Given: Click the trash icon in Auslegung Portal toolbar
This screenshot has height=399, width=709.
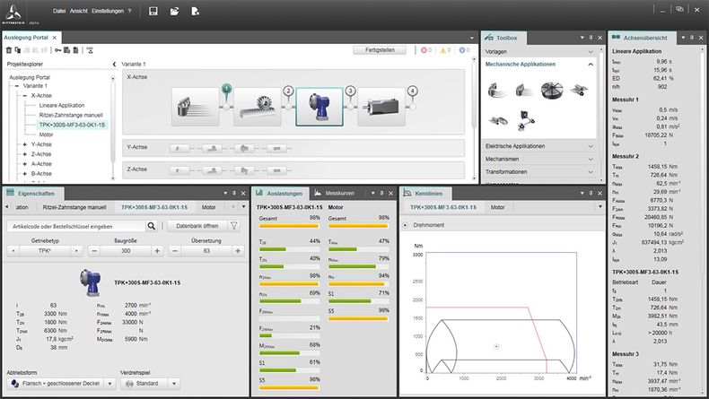Looking at the screenshot, I should pyautogui.click(x=9, y=50).
